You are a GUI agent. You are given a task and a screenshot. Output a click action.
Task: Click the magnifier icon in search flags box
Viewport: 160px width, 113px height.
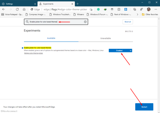[x=27, y=22]
